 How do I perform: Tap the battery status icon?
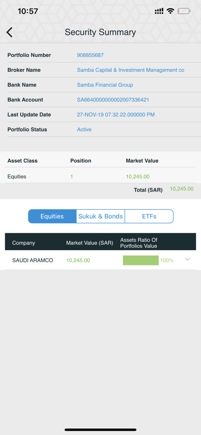click(x=184, y=11)
